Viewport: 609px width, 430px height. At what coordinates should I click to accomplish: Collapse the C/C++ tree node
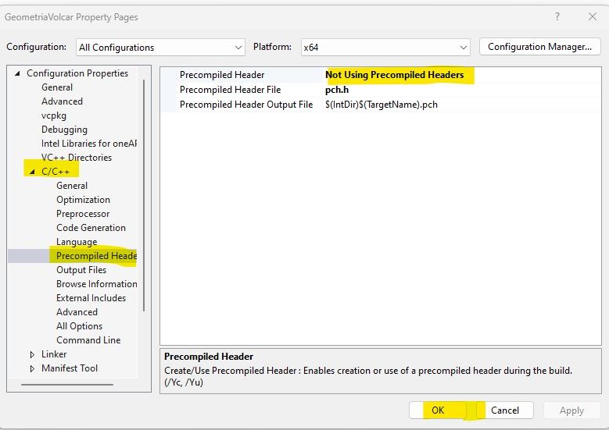tap(32, 172)
